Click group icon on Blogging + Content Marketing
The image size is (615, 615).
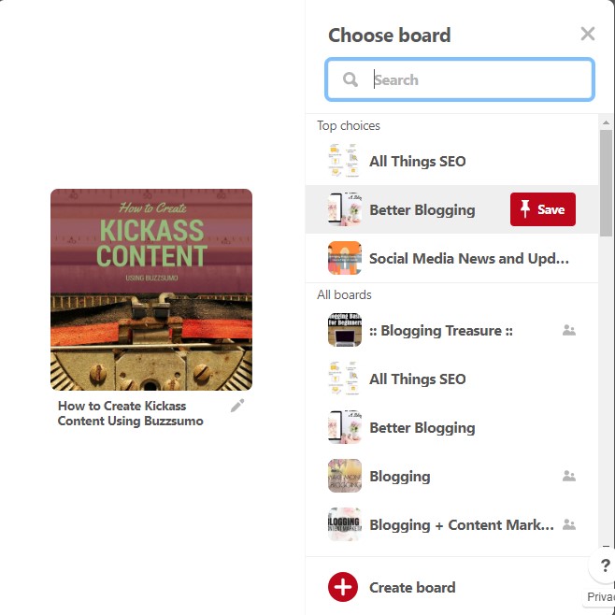click(569, 524)
